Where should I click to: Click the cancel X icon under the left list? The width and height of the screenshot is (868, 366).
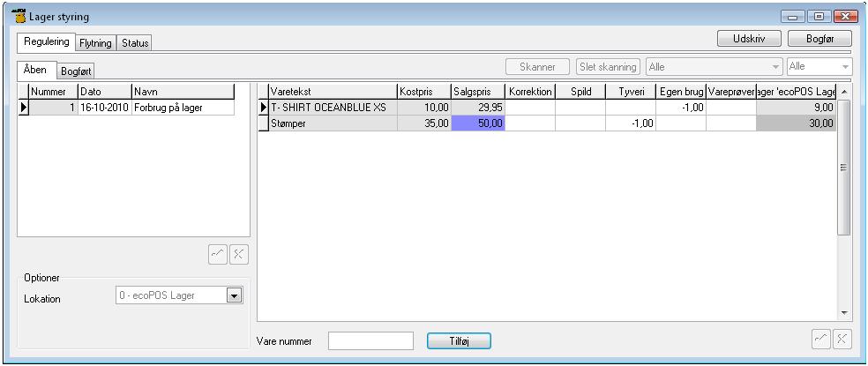(238, 254)
